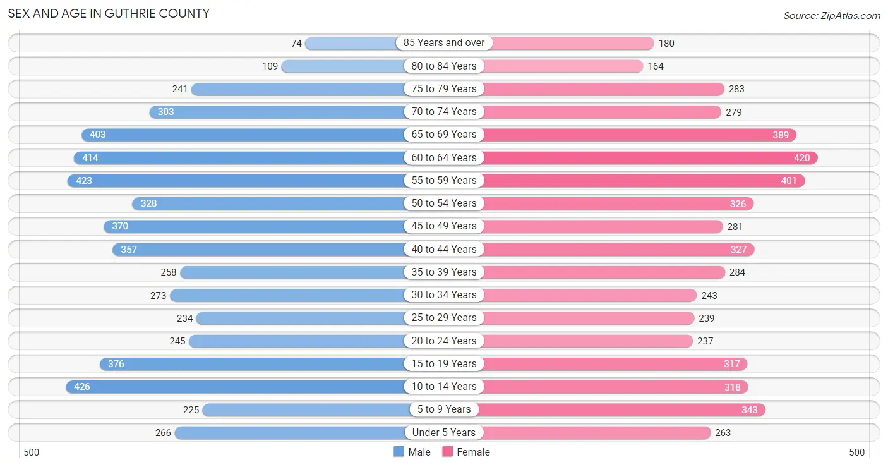The width and height of the screenshot is (888, 467).
Task: Select the male bar for 10 to 14 Years
Action: (236, 387)
